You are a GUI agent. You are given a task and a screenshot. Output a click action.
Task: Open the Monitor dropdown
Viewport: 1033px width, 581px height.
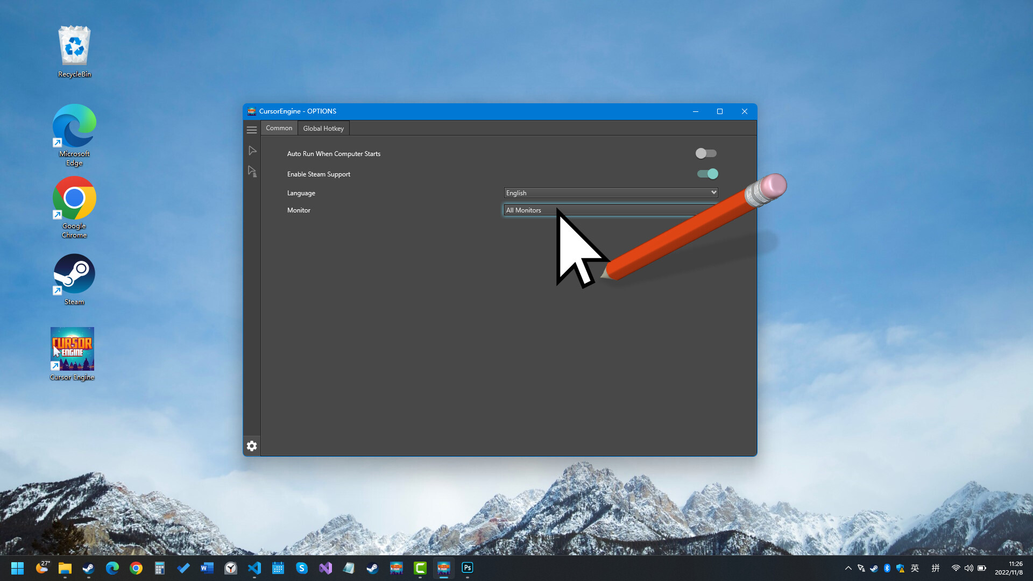[610, 210]
